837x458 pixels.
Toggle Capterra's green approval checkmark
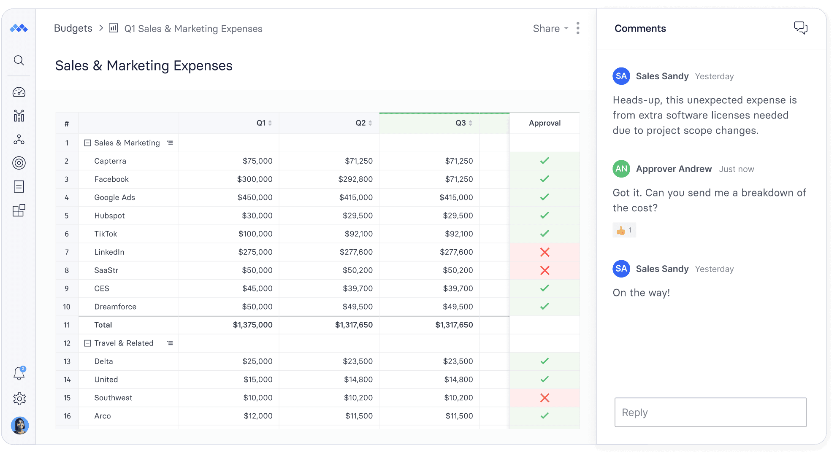[544, 161]
